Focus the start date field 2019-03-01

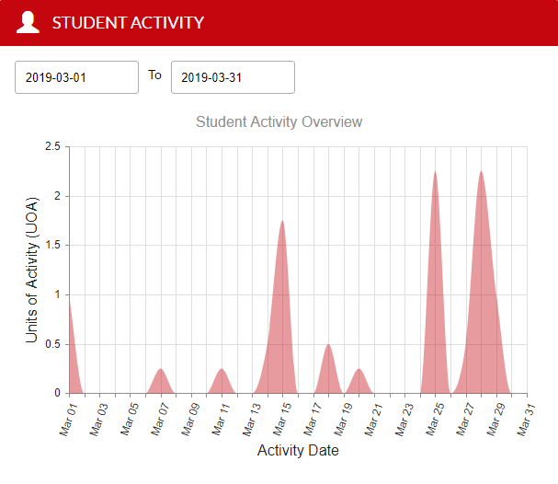point(76,77)
